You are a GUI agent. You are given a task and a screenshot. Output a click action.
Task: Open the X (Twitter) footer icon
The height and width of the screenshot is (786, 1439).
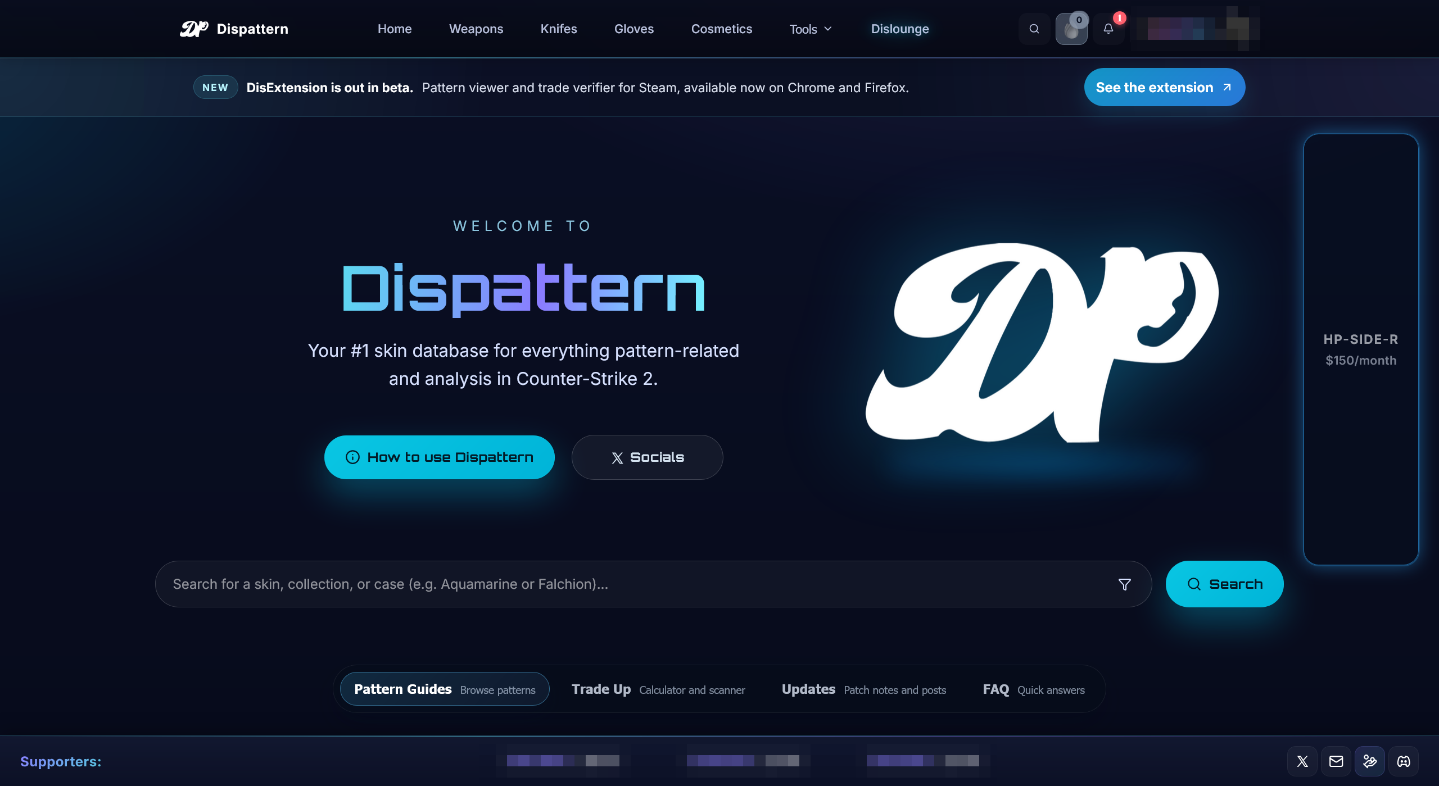(x=1302, y=761)
